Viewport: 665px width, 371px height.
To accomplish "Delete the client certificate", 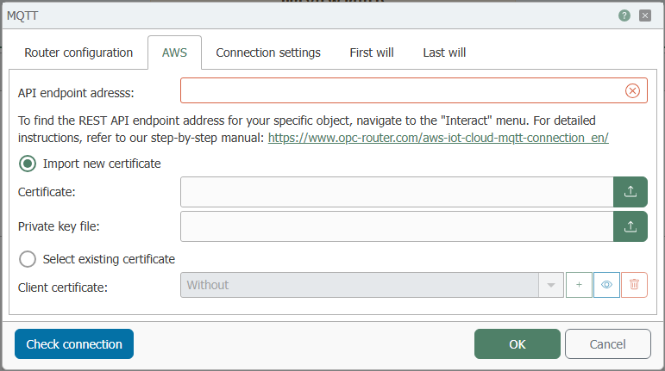I will [634, 285].
